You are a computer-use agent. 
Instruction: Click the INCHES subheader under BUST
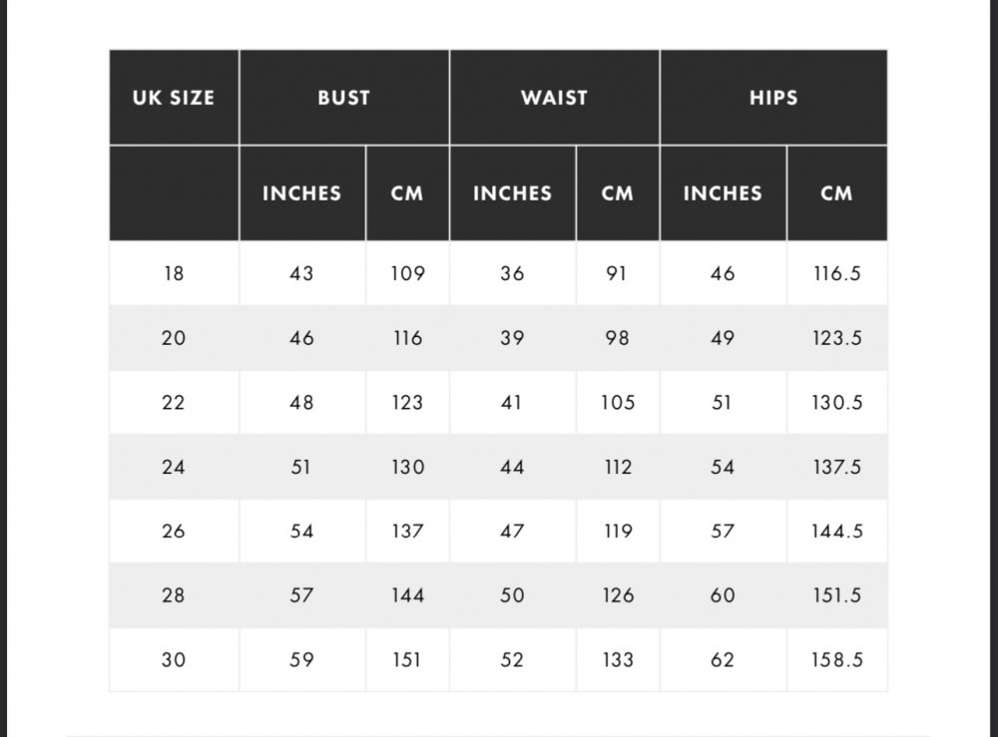tap(301, 193)
